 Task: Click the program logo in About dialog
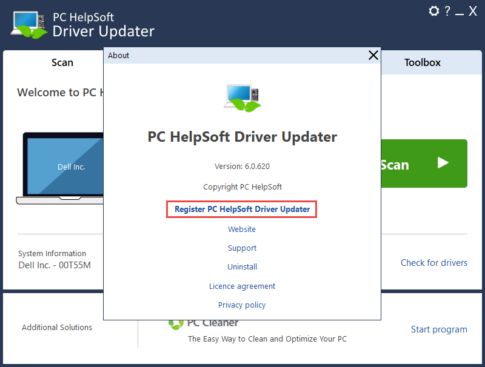point(242,98)
